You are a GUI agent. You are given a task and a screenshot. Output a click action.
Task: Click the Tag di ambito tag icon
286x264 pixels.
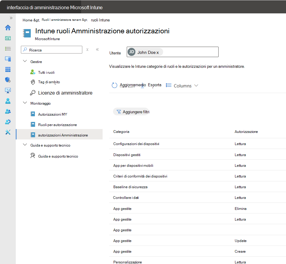tap(33, 82)
